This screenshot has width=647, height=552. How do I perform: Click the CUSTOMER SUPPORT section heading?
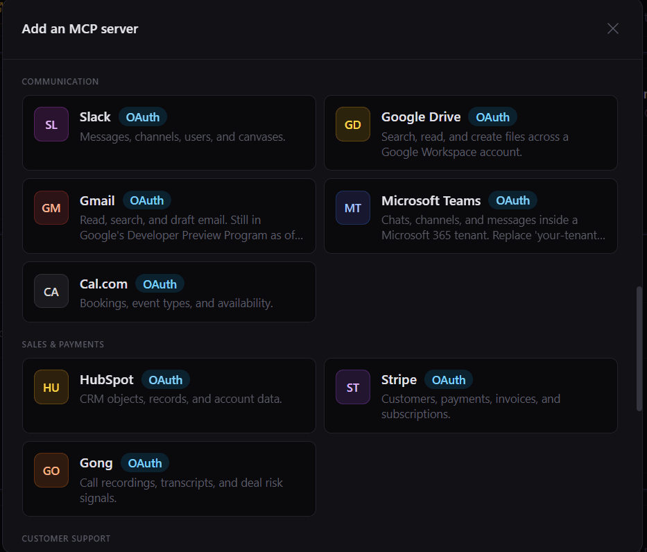66,539
